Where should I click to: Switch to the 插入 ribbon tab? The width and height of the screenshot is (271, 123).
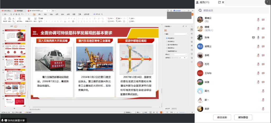click(40, 14)
